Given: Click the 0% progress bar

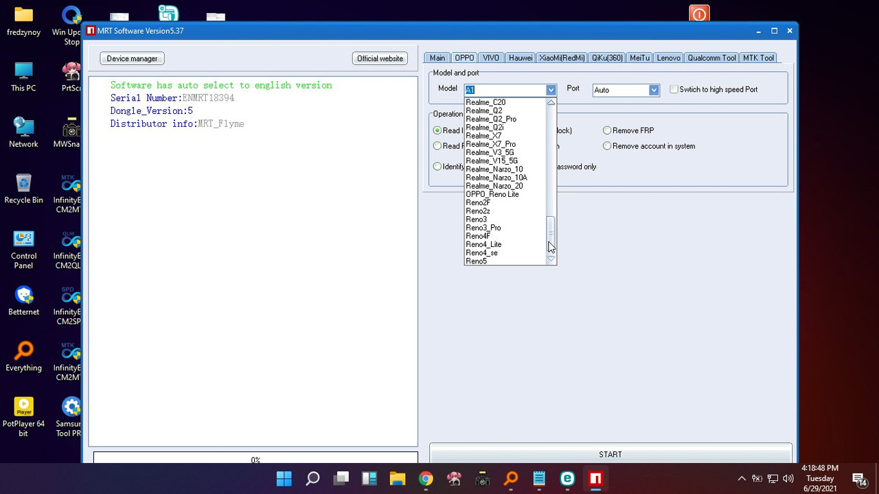Looking at the screenshot, I should click(x=255, y=458).
